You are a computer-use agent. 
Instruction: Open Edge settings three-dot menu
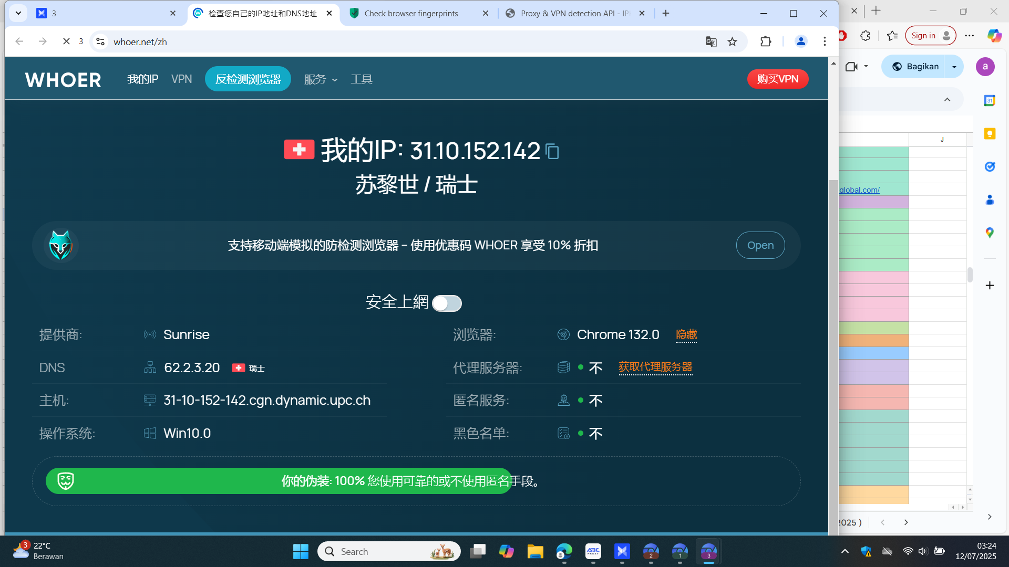click(x=970, y=36)
